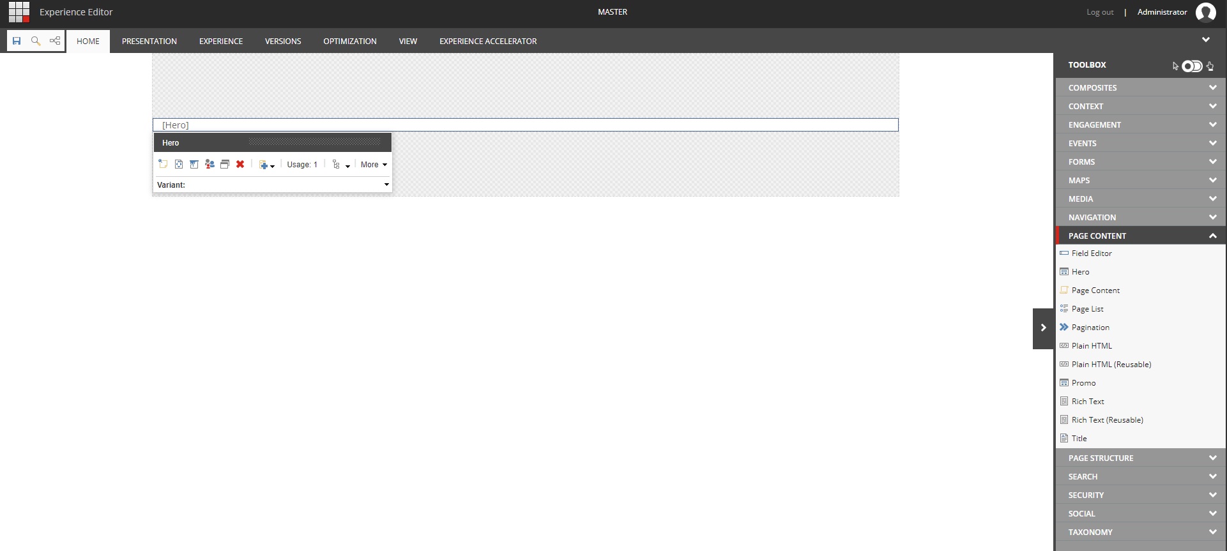Click the MASTER database label
The width and height of the screenshot is (1227, 551).
coord(613,12)
